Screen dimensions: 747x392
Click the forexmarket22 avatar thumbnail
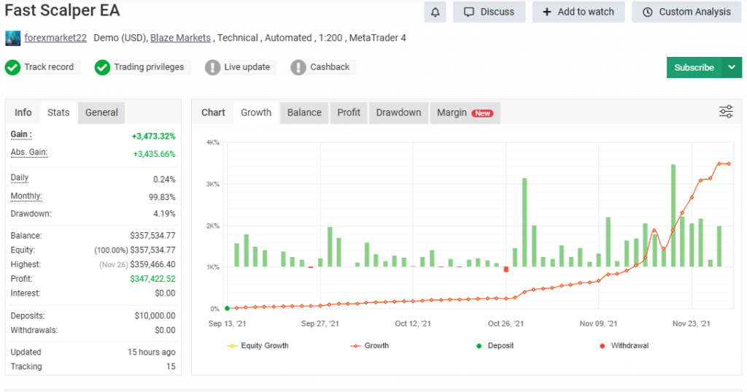point(12,38)
